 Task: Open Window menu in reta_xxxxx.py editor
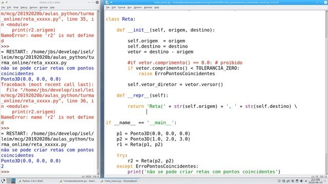(148, 8)
